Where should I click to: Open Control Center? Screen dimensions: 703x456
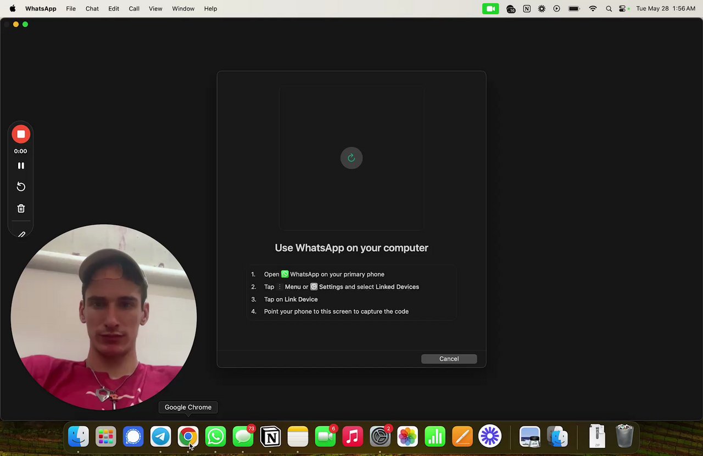coord(623,9)
